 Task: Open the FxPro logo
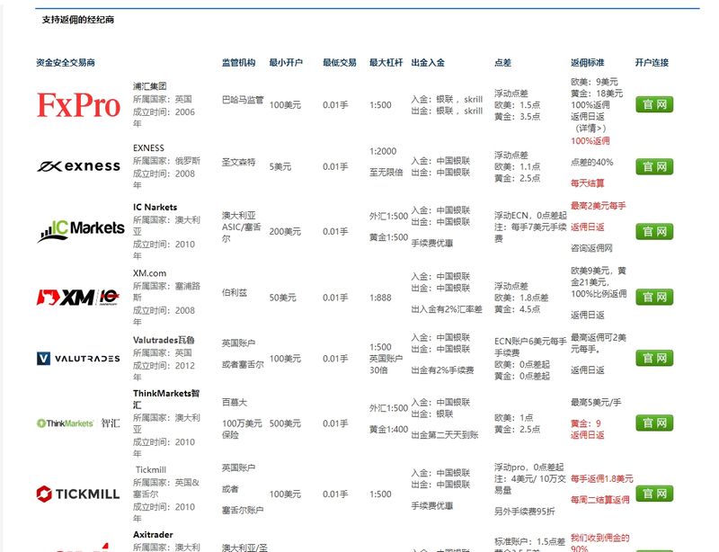click(x=78, y=105)
